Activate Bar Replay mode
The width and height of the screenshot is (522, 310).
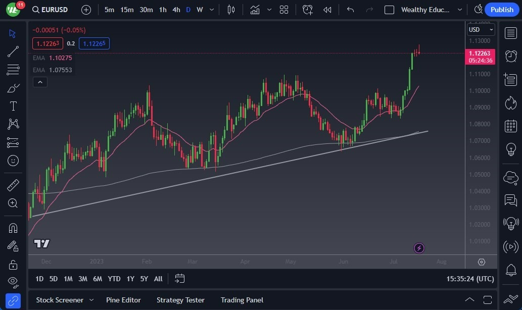(x=327, y=9)
